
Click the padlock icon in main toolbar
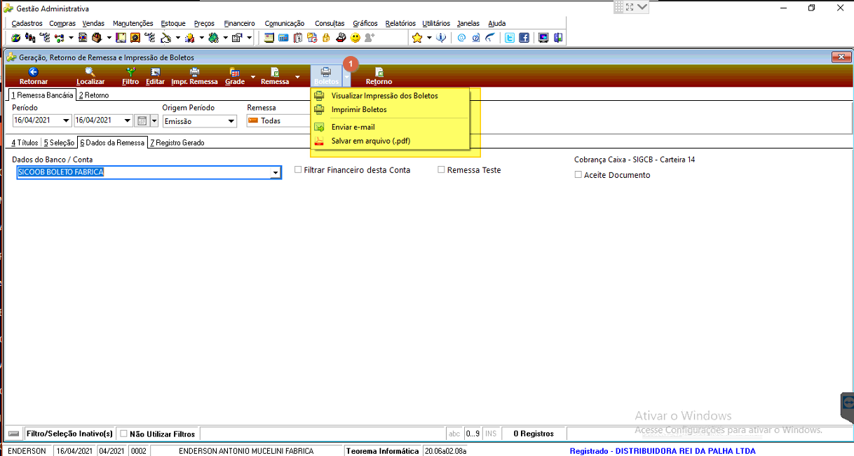pyautogui.click(x=326, y=38)
